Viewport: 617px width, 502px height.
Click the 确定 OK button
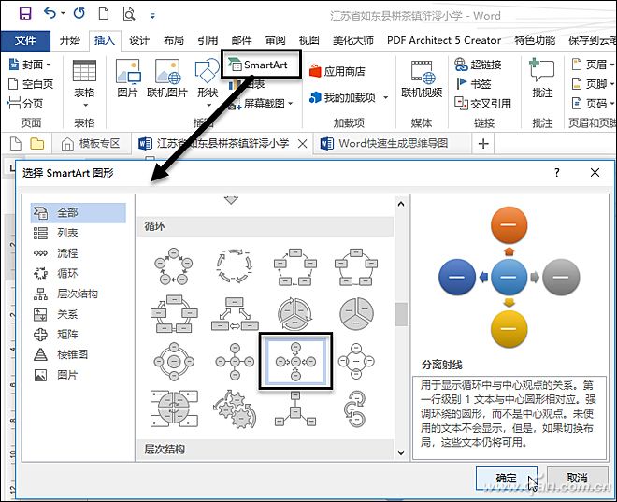tap(506, 478)
